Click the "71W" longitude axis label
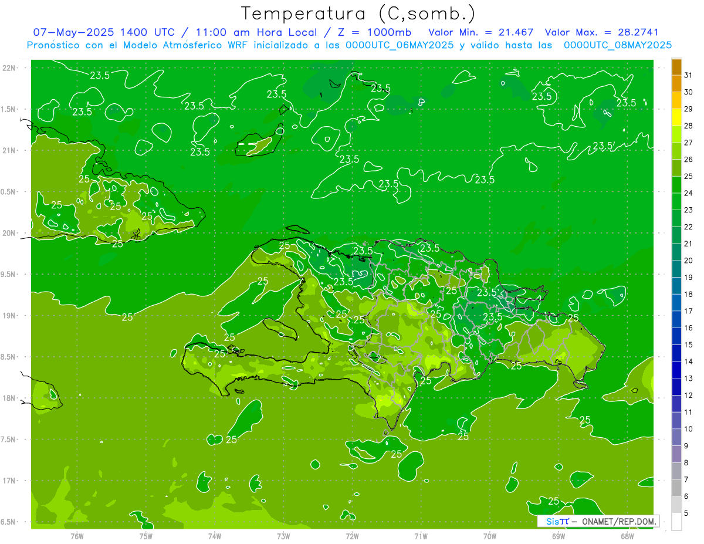Screen dimensions: 704x544 [x=421, y=536]
